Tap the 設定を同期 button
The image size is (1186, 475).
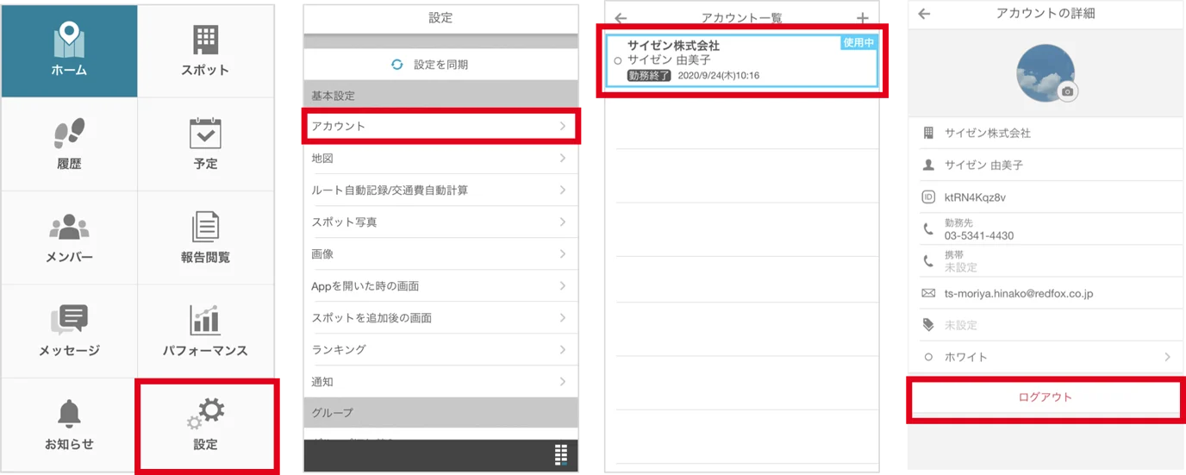click(x=440, y=65)
